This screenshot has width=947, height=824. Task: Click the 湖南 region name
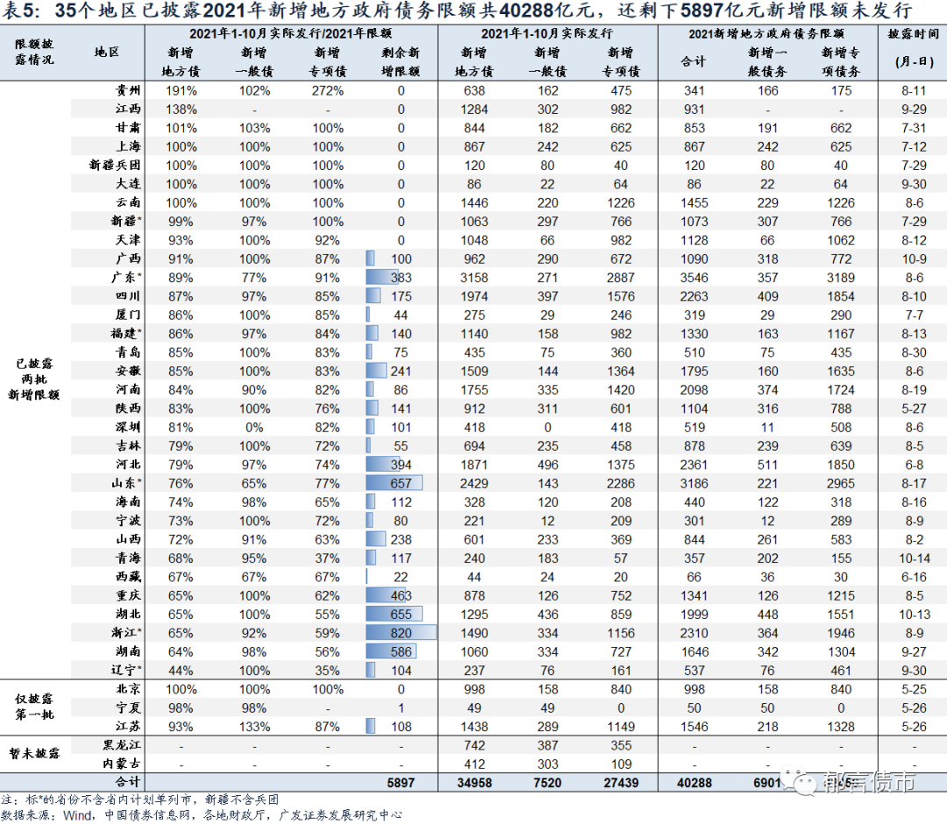click(x=128, y=652)
